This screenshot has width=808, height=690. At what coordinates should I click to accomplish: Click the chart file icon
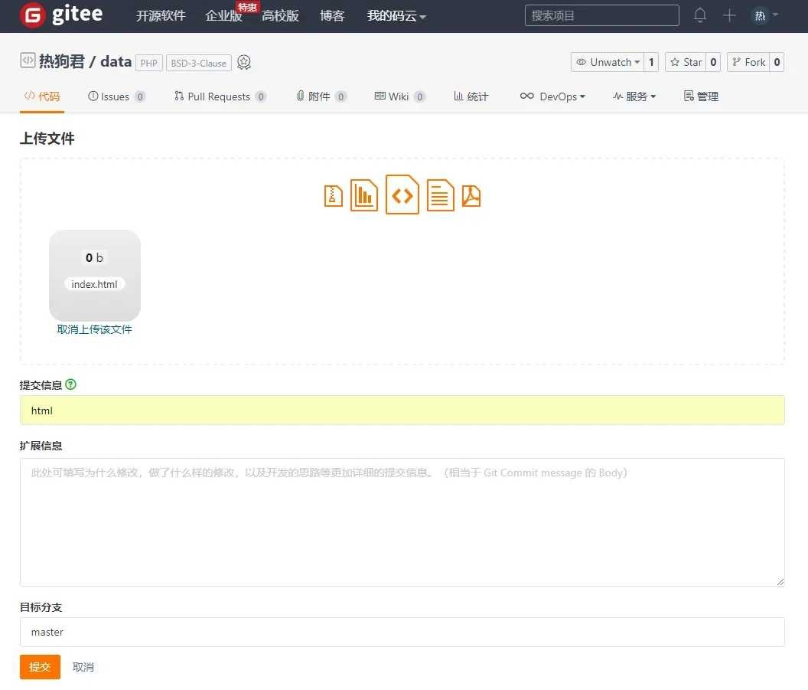point(363,195)
